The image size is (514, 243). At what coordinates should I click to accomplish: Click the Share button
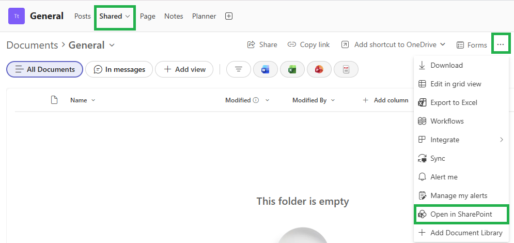(262, 44)
